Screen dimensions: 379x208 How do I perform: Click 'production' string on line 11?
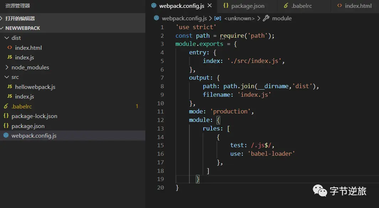pyautogui.click(x=230, y=112)
